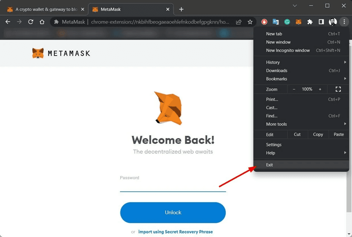This screenshot has height=237, width=352.
Task: Click the 100% zoom value
Action: tap(307, 89)
